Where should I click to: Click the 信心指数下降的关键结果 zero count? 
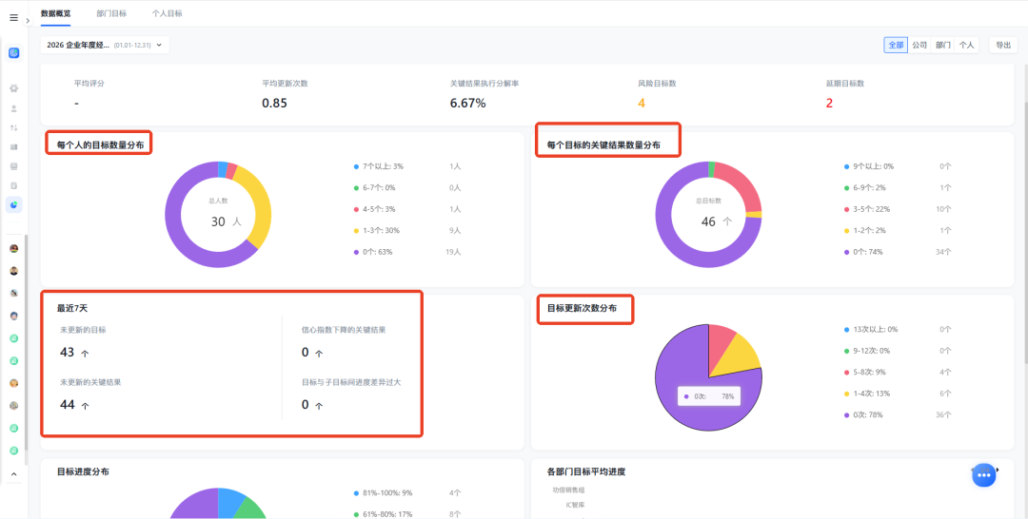point(312,352)
